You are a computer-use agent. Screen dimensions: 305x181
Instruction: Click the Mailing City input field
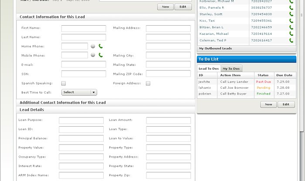point(168,55)
